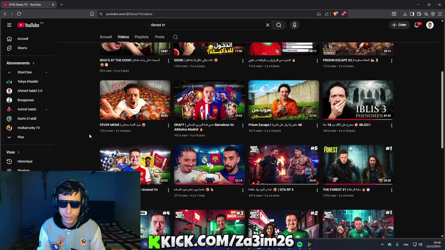Screen dimensions: 445x250
Task: Open Brave VPN shield icon
Action: click(x=433, y=14)
